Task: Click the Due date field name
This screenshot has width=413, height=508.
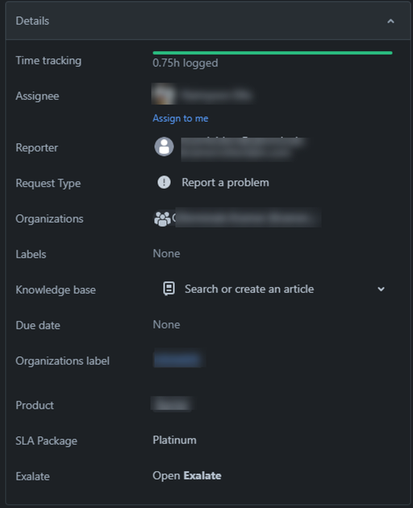Action: click(38, 325)
